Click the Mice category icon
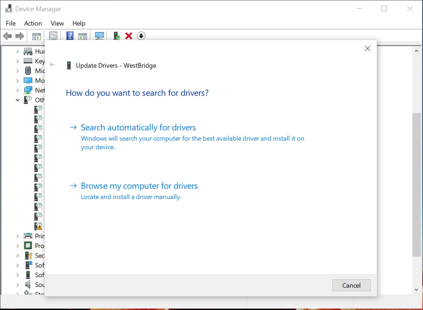 [x=28, y=71]
